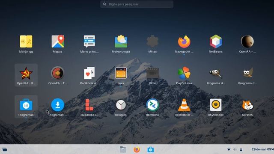Click the show desktop button in taskbar
The height and width of the screenshot is (154, 274).
coord(5,150)
